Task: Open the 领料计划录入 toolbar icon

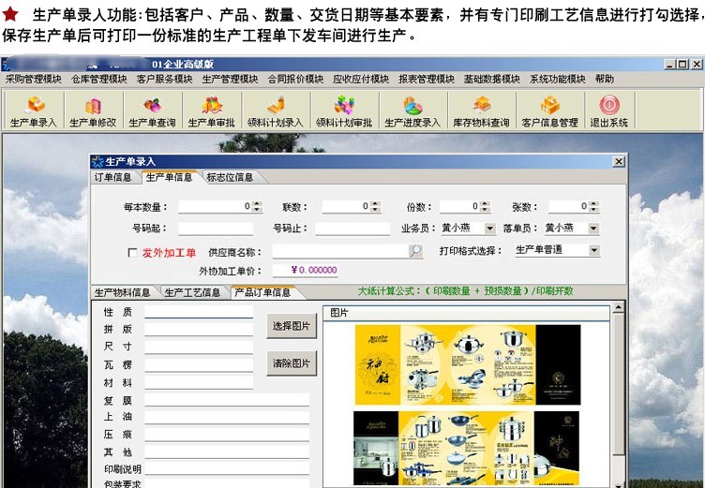Action: (x=276, y=111)
